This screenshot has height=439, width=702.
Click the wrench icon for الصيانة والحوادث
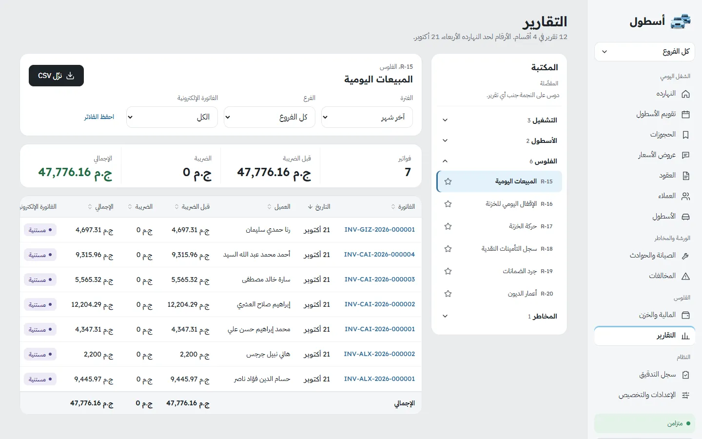click(685, 256)
